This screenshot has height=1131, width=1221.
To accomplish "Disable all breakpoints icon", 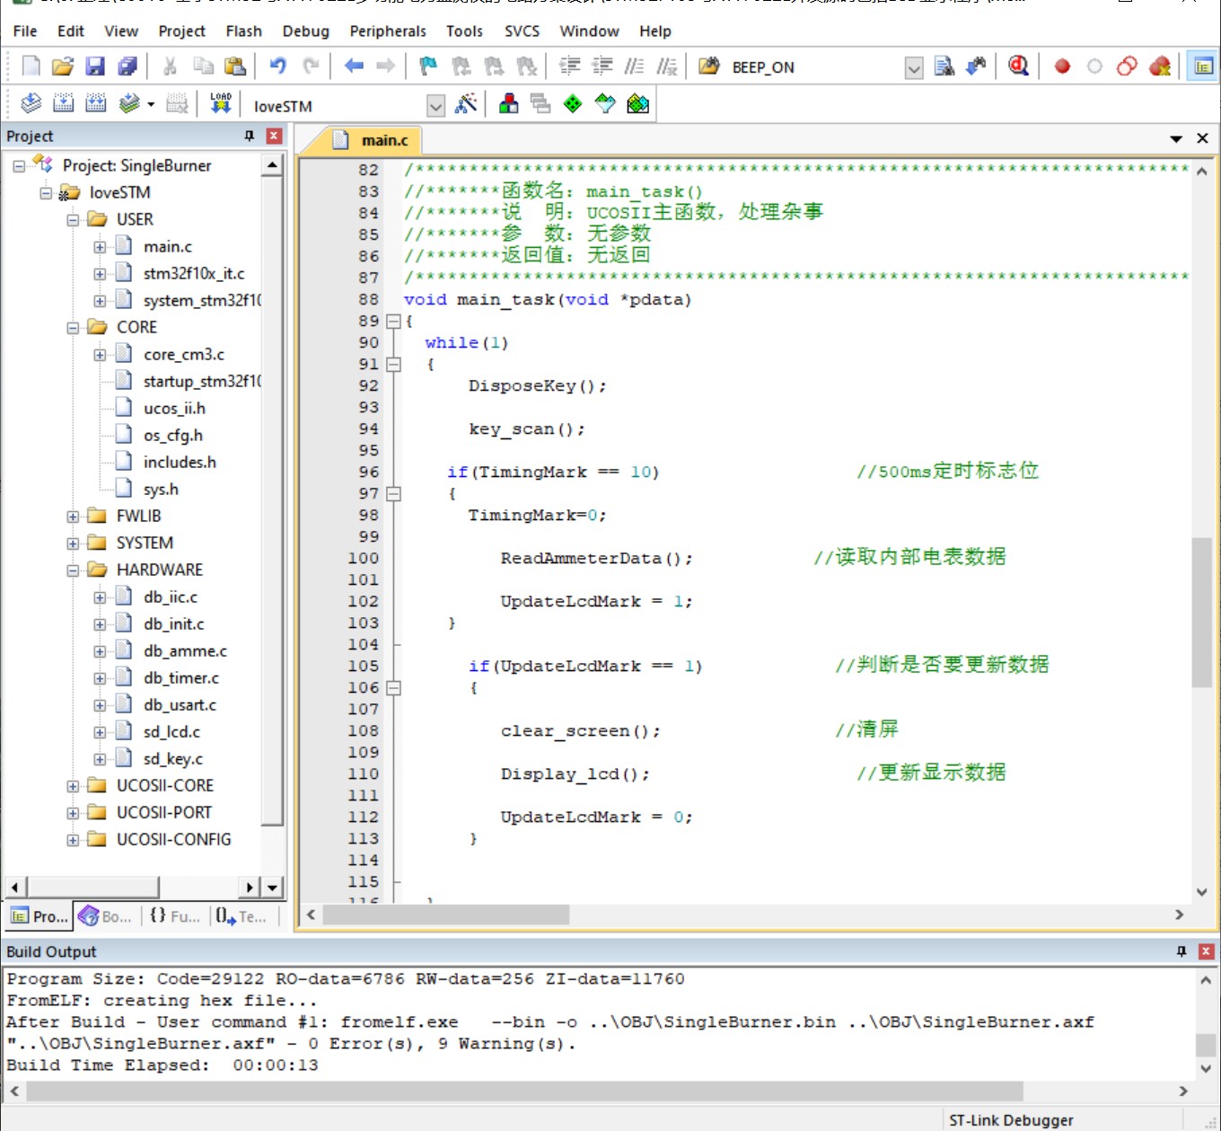I will click(1127, 66).
